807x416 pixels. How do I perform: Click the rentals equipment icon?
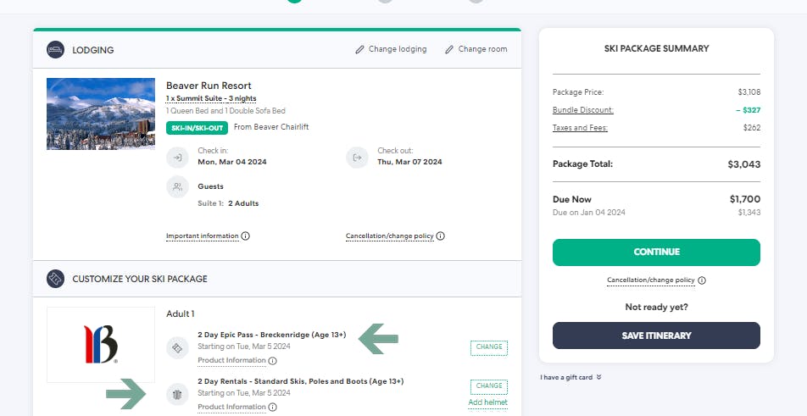[x=177, y=393]
